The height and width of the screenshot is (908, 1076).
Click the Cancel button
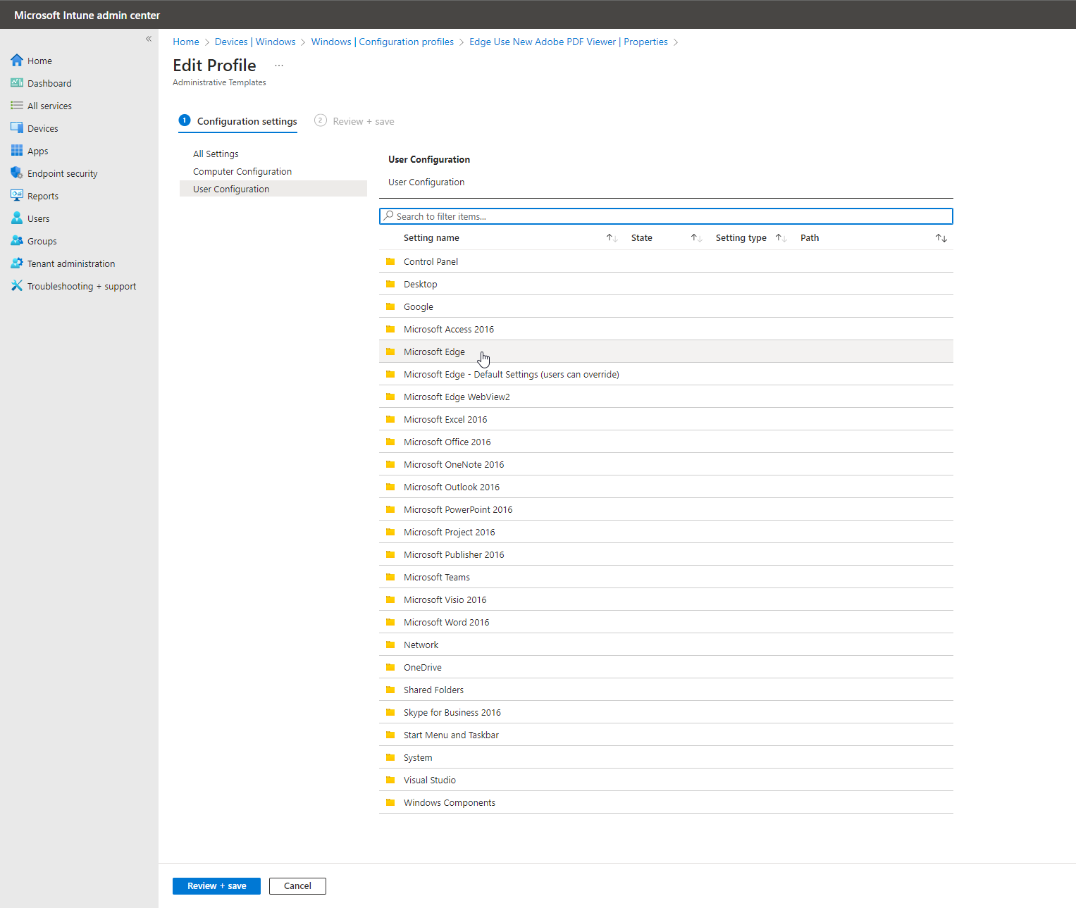297,886
